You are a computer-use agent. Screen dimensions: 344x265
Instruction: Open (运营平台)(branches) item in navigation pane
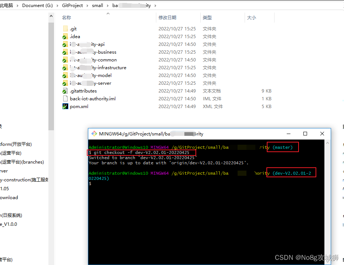pos(22,162)
